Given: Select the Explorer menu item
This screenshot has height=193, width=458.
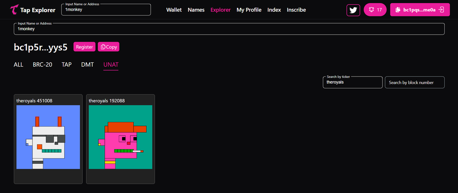Looking at the screenshot, I should [x=221, y=10].
